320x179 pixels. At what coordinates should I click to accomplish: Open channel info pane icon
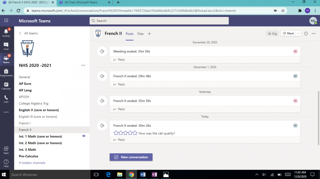306,33
